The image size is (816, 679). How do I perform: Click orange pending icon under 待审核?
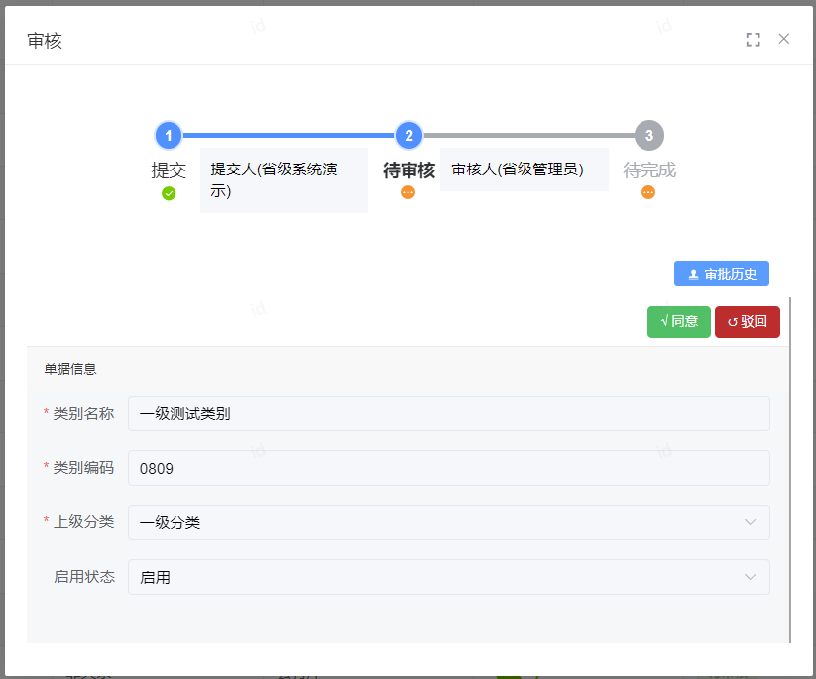click(408, 192)
